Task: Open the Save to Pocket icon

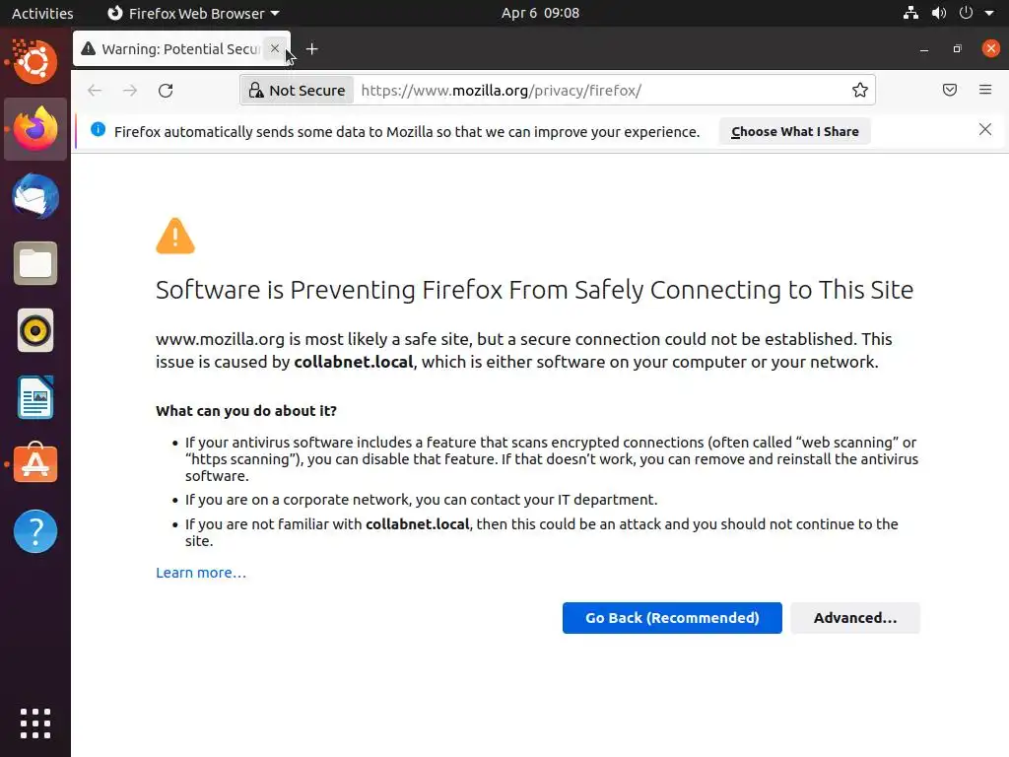Action: (950, 91)
